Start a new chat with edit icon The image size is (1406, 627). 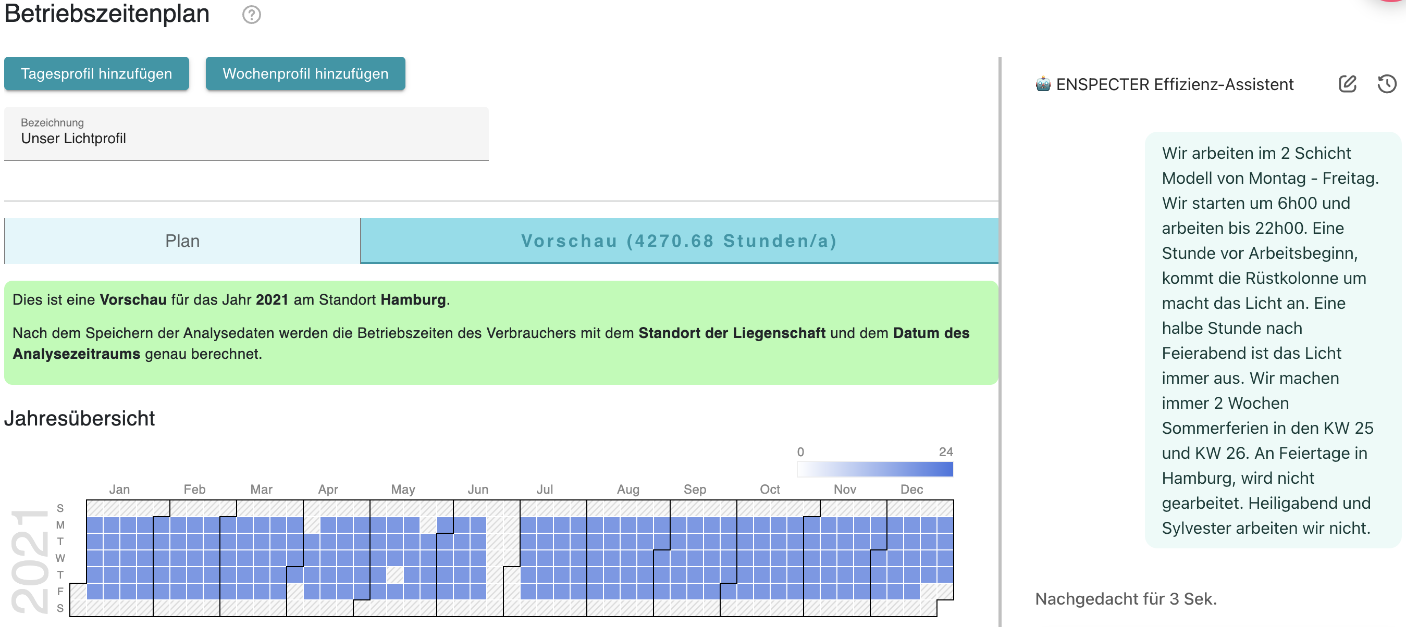(1347, 84)
